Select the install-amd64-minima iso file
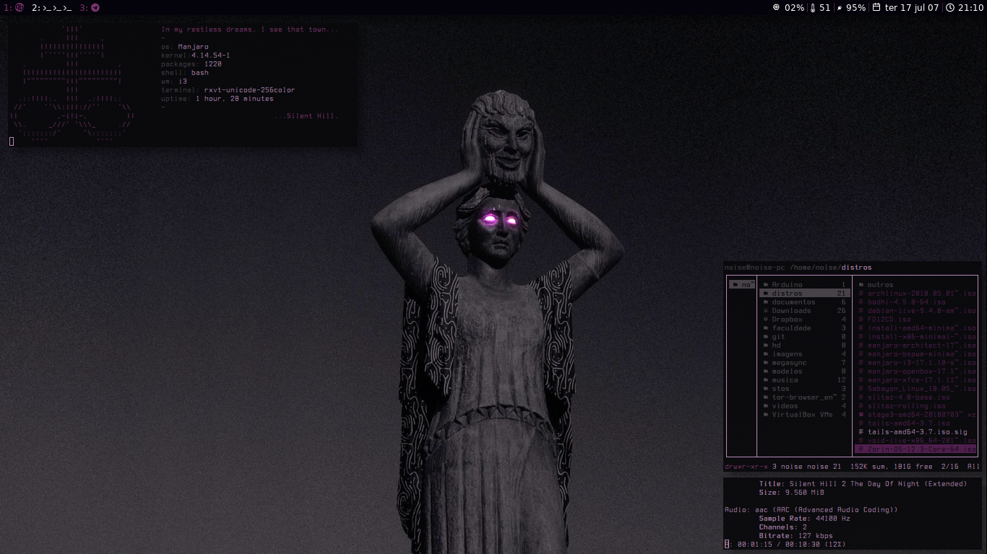The height and width of the screenshot is (554, 987). tap(916, 328)
